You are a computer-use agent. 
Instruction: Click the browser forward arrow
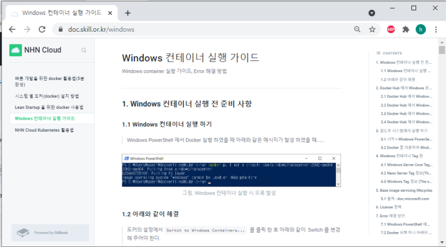point(27,29)
